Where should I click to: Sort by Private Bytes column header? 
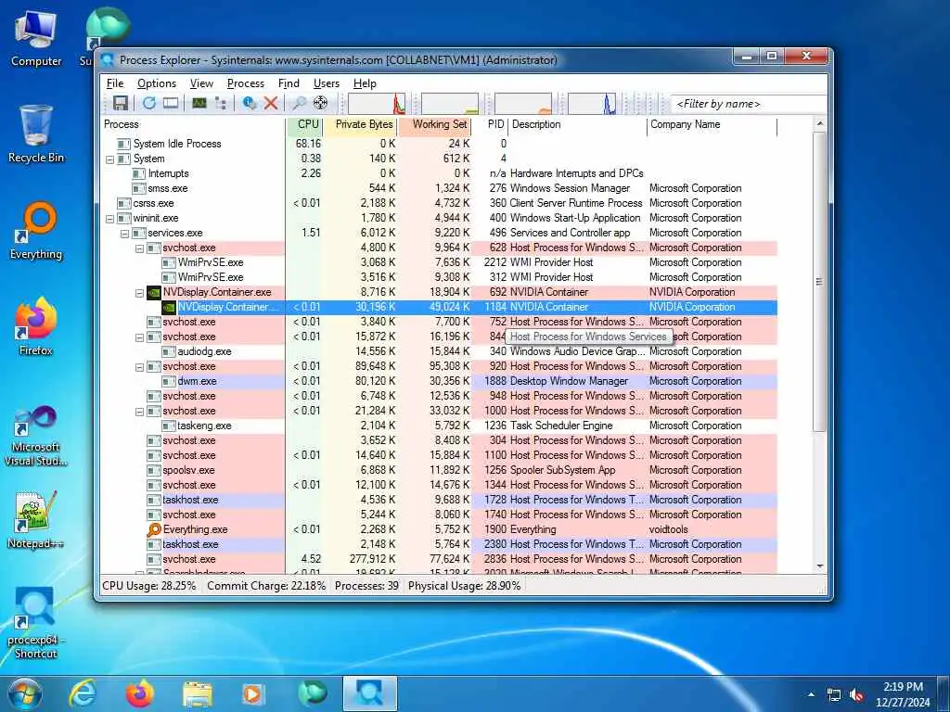361,124
